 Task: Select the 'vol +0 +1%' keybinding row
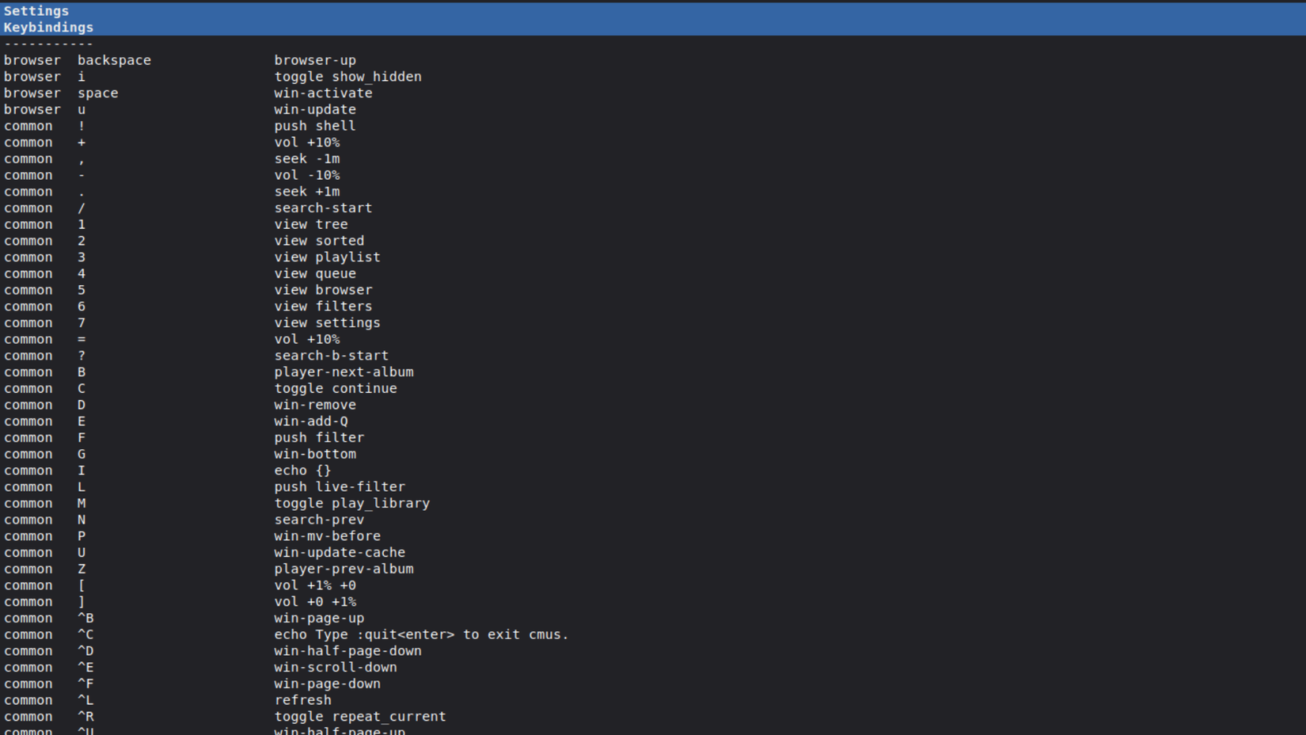[x=653, y=602]
